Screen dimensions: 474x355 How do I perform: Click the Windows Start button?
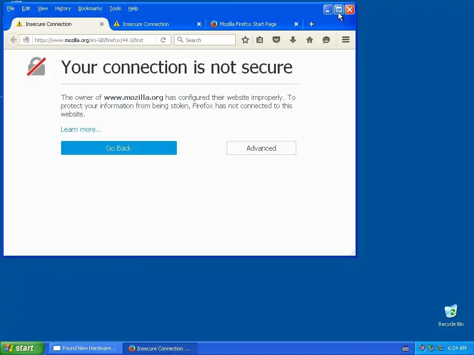point(22,349)
